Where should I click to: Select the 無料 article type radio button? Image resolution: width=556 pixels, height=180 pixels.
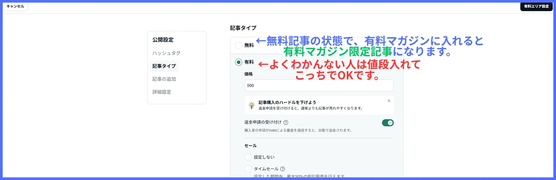pyautogui.click(x=239, y=45)
